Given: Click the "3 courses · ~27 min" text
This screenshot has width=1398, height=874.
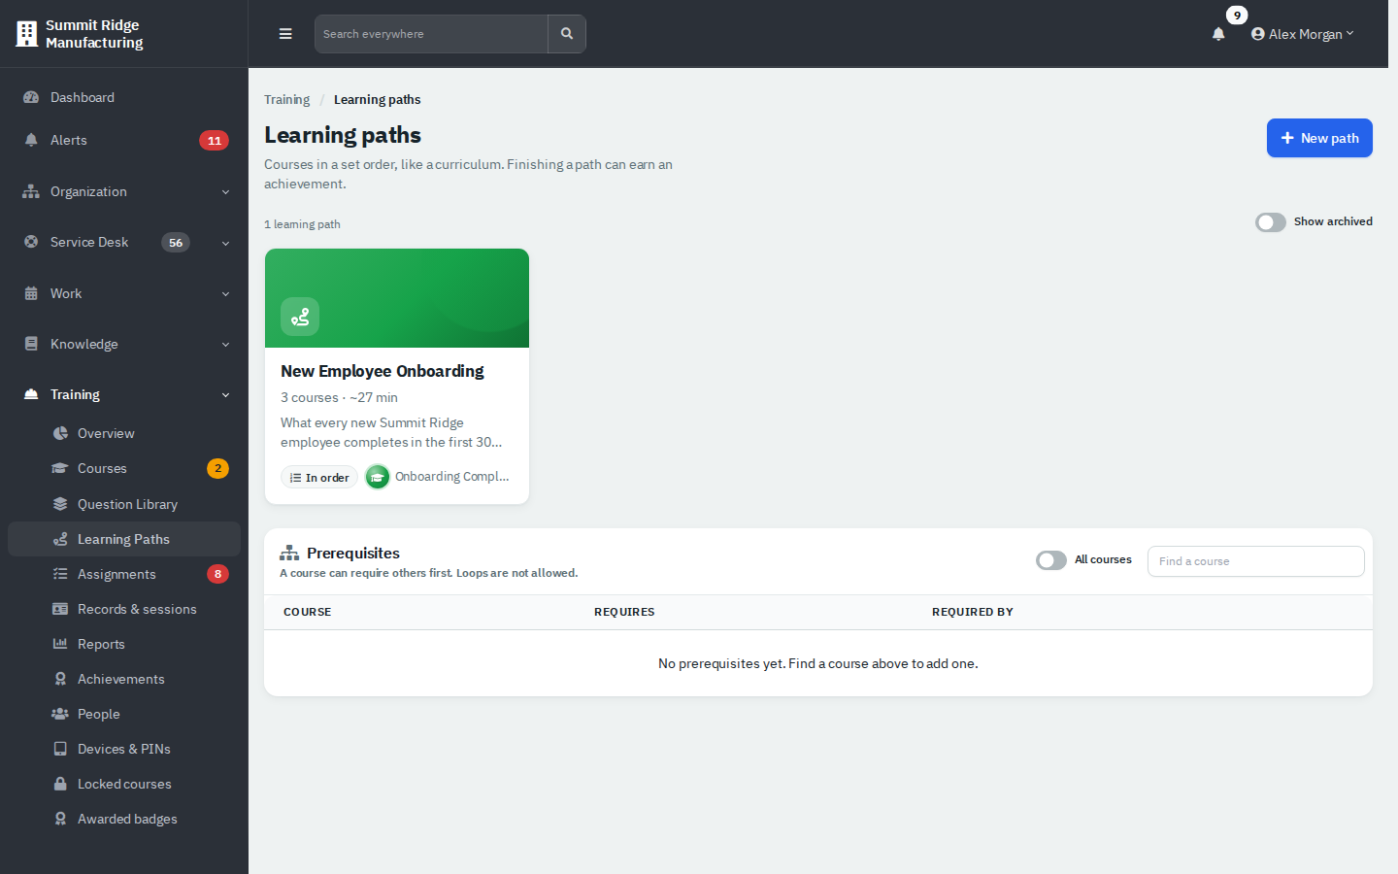Looking at the screenshot, I should (339, 397).
